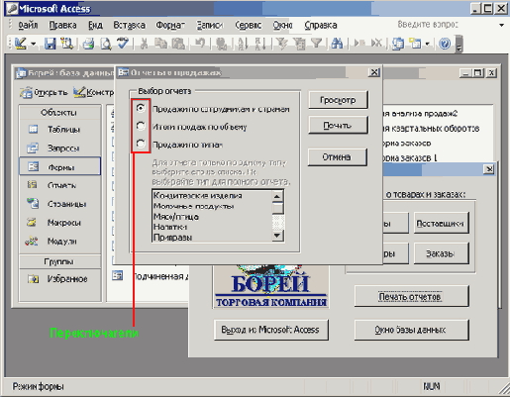Select Макросы in the Objects pane
The width and height of the screenshot is (510, 397).
coord(59,223)
